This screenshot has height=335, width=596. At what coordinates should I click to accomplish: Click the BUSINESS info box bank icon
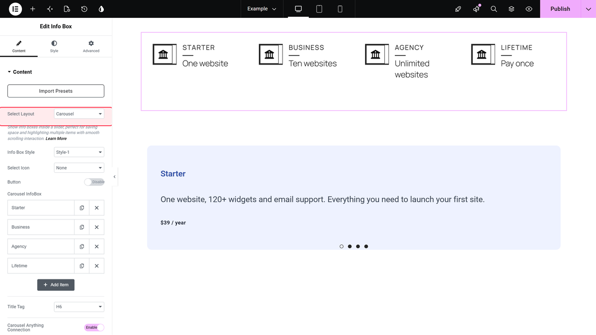pyautogui.click(x=271, y=54)
